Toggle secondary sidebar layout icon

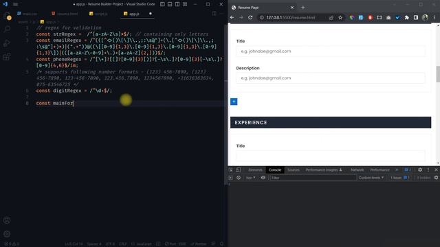[177, 4]
